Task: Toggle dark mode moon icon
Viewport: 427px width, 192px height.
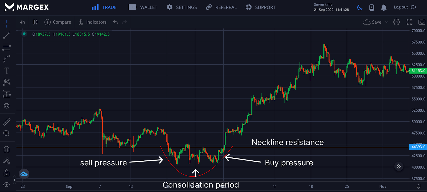Action: [x=360, y=7]
